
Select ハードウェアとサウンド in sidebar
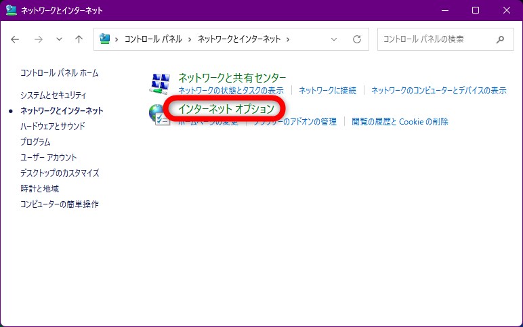[53, 126]
